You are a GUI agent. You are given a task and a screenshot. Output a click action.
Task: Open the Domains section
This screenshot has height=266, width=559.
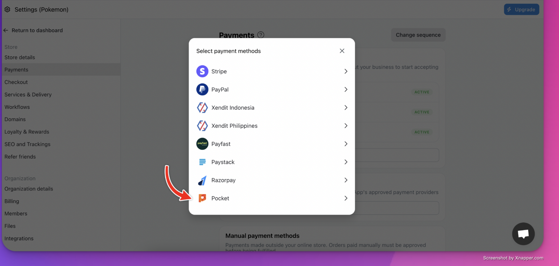point(15,120)
